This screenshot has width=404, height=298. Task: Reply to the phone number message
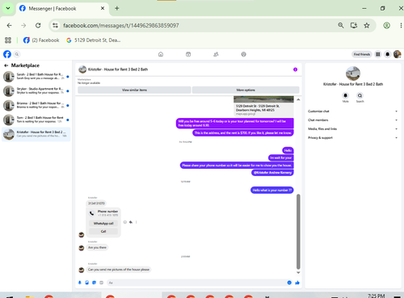[x=131, y=222]
